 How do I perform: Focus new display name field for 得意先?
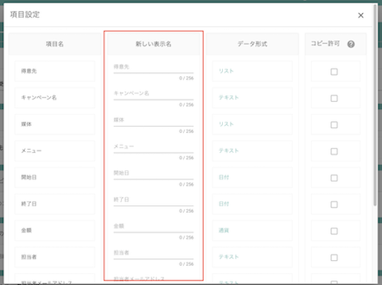[x=154, y=67]
